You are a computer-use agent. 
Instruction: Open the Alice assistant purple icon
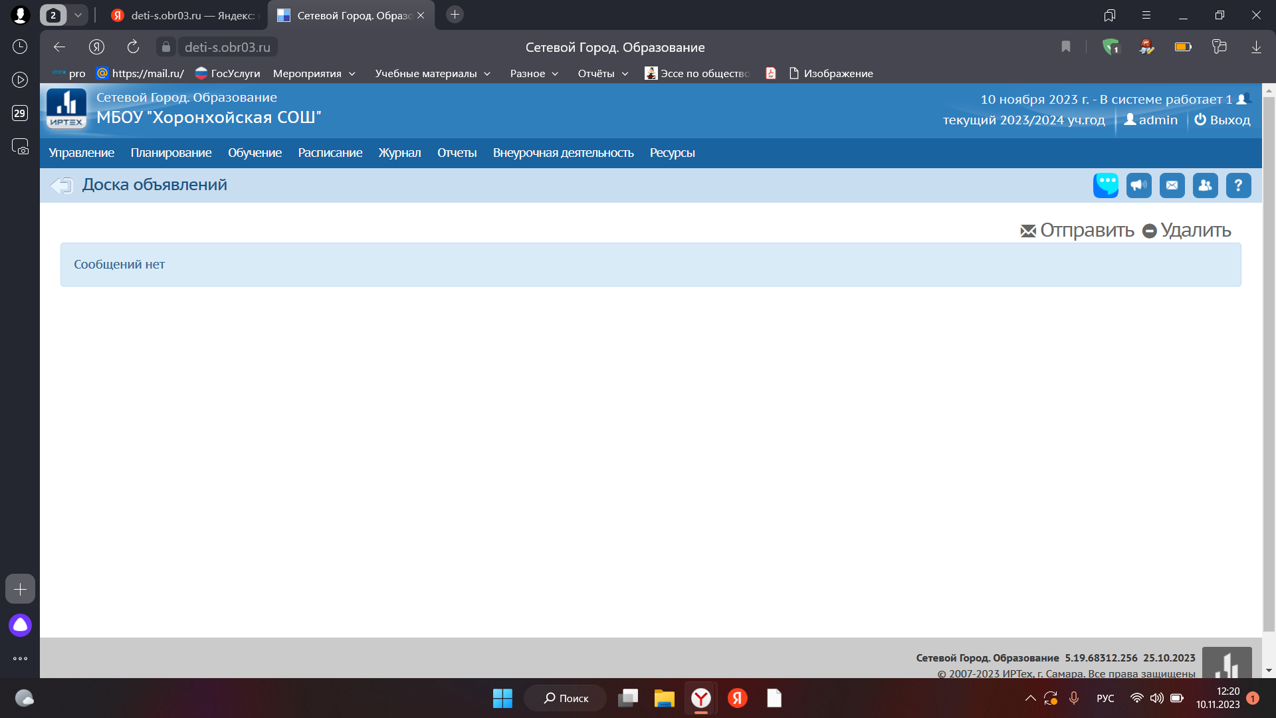click(20, 625)
